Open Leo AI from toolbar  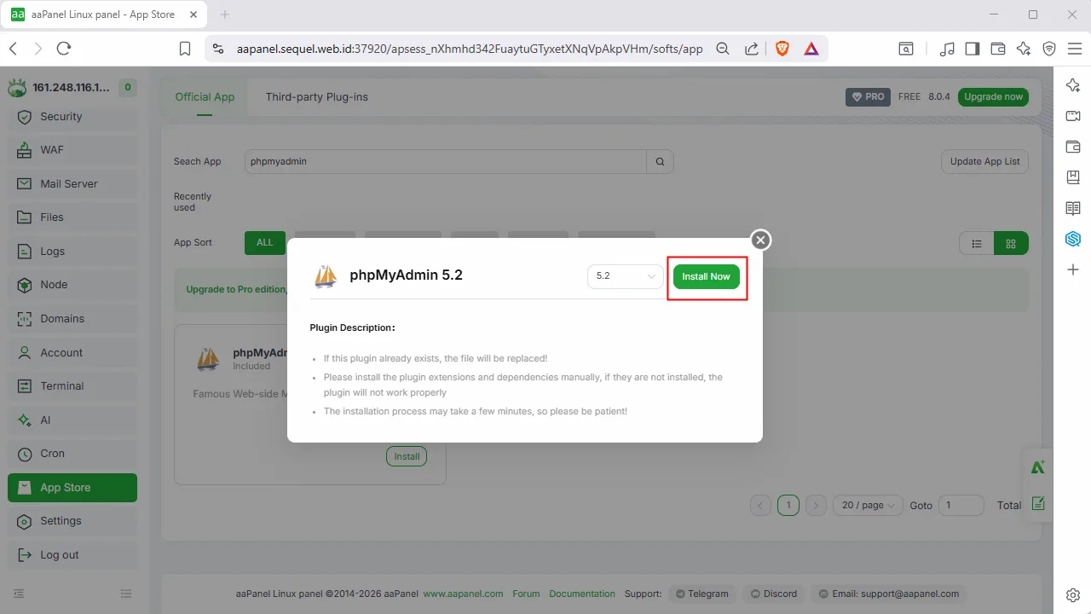1024,49
